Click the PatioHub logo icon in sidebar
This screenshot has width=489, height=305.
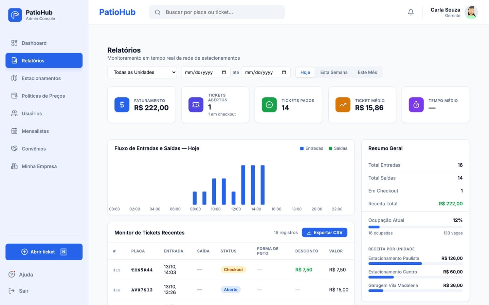pyautogui.click(x=15, y=15)
